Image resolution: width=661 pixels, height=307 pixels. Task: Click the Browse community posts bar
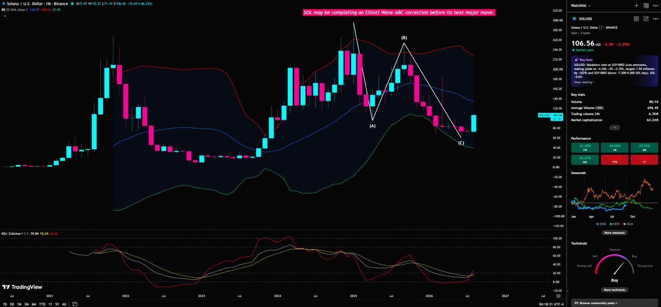[x=614, y=303]
